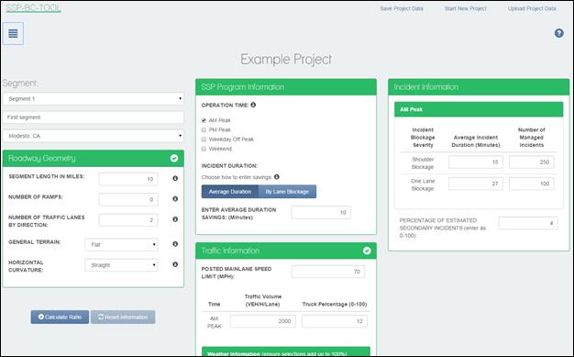Click the AM Peak incident panel header
The width and height of the screenshot is (574, 357).
point(479,109)
